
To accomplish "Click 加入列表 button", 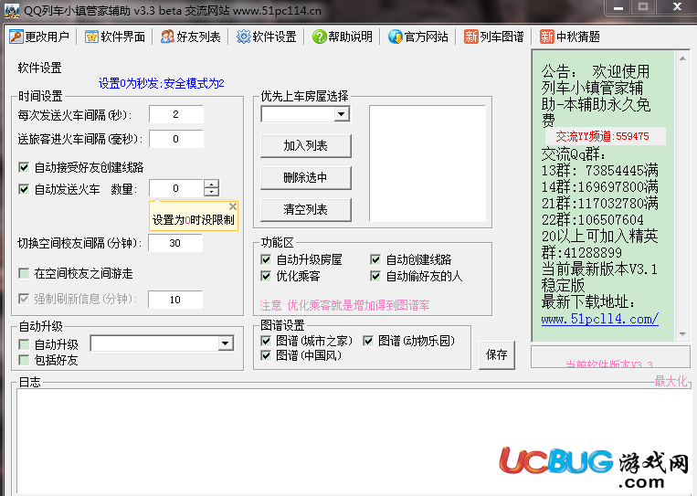I will (306, 146).
